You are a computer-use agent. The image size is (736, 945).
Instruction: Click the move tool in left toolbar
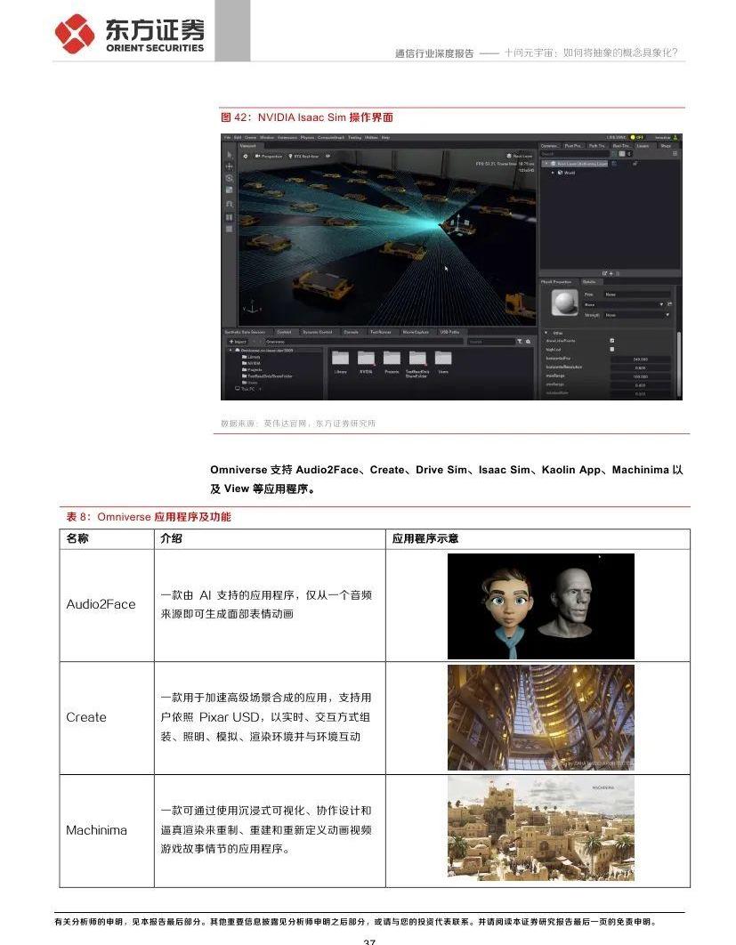click(229, 166)
